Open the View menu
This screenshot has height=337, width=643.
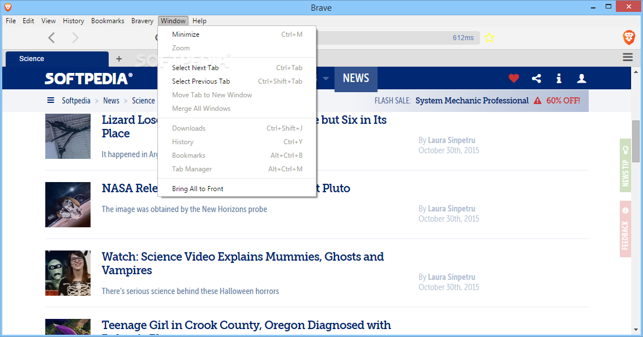[x=48, y=21]
